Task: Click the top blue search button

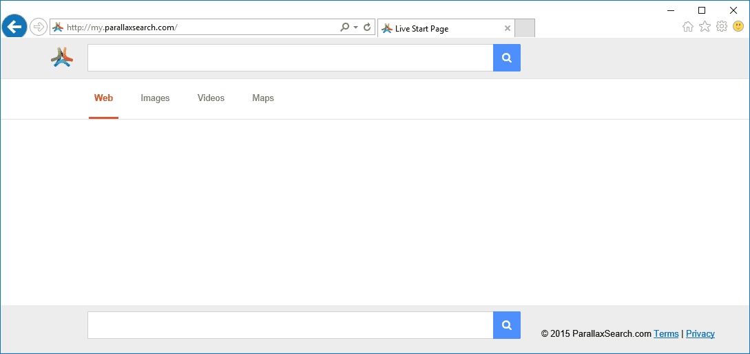Action: (506, 58)
